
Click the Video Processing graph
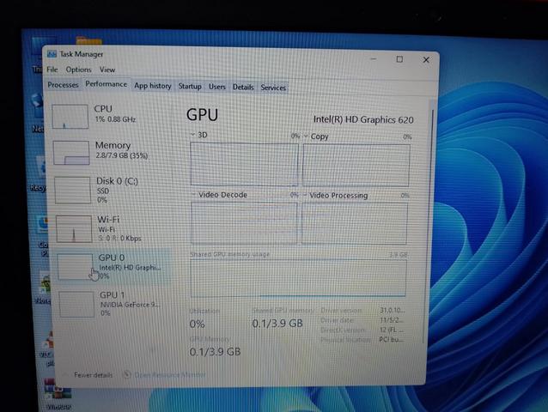click(355, 223)
